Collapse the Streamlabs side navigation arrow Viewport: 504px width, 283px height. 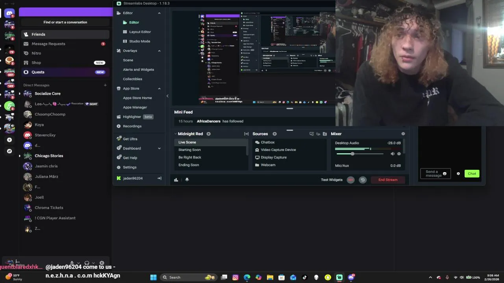pyautogui.click(x=167, y=96)
